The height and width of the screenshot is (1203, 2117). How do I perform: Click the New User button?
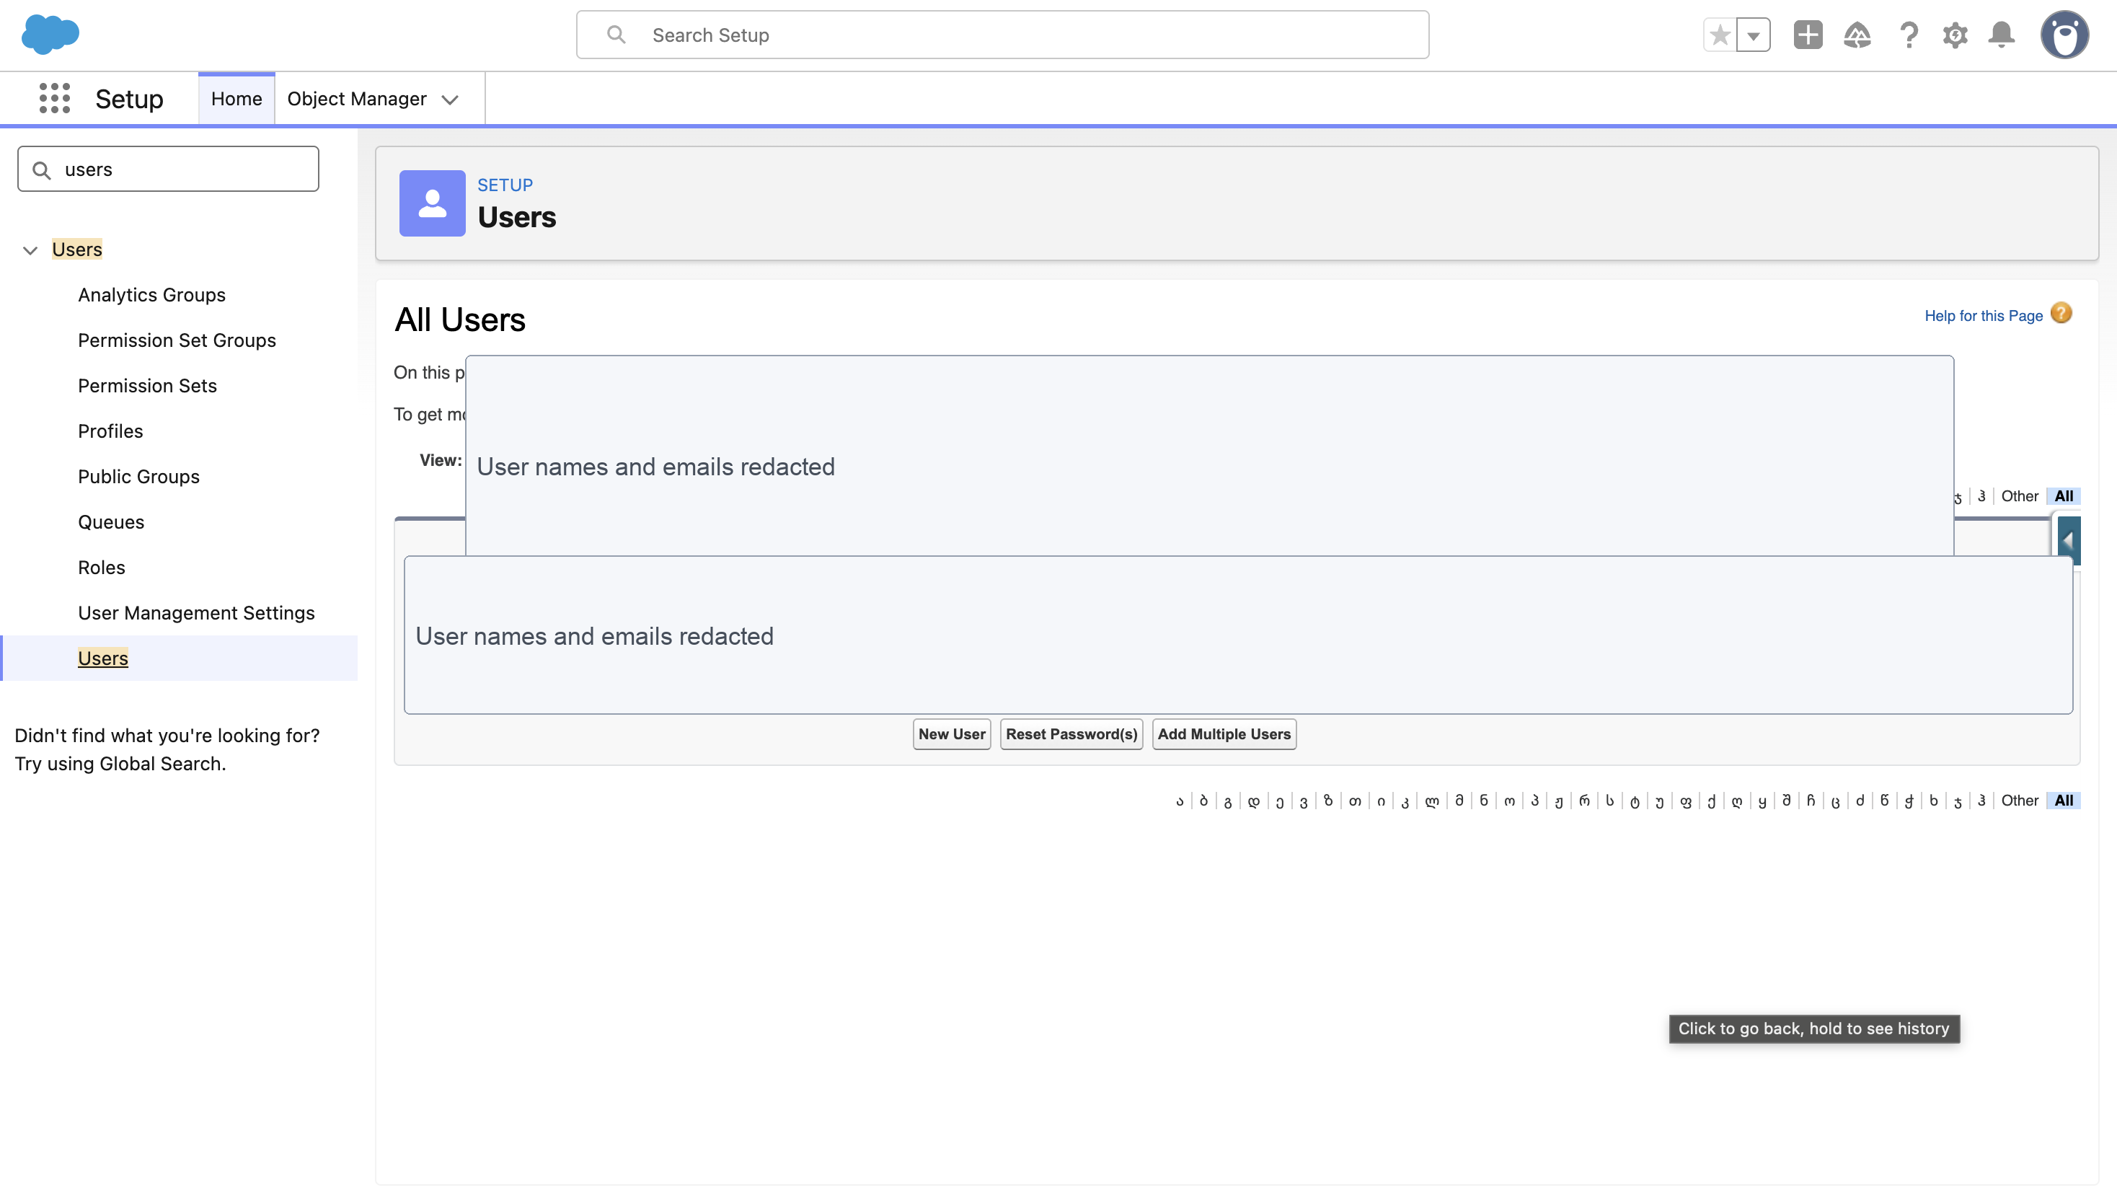click(x=952, y=733)
